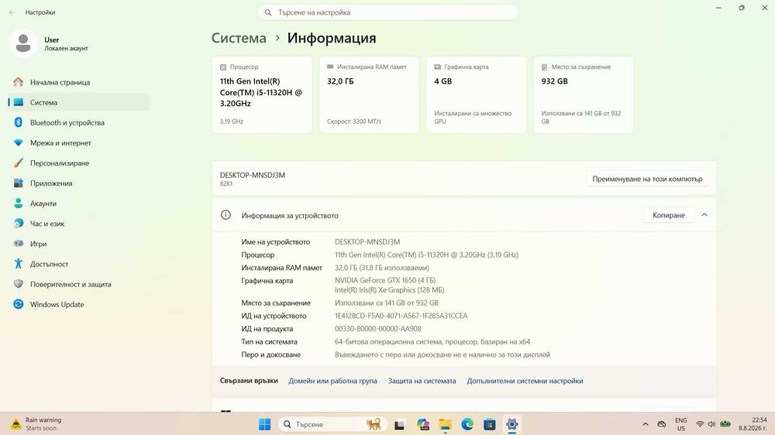Show hidden tray icons chevron
Viewport: 775px width, 435px height.
coord(646,424)
